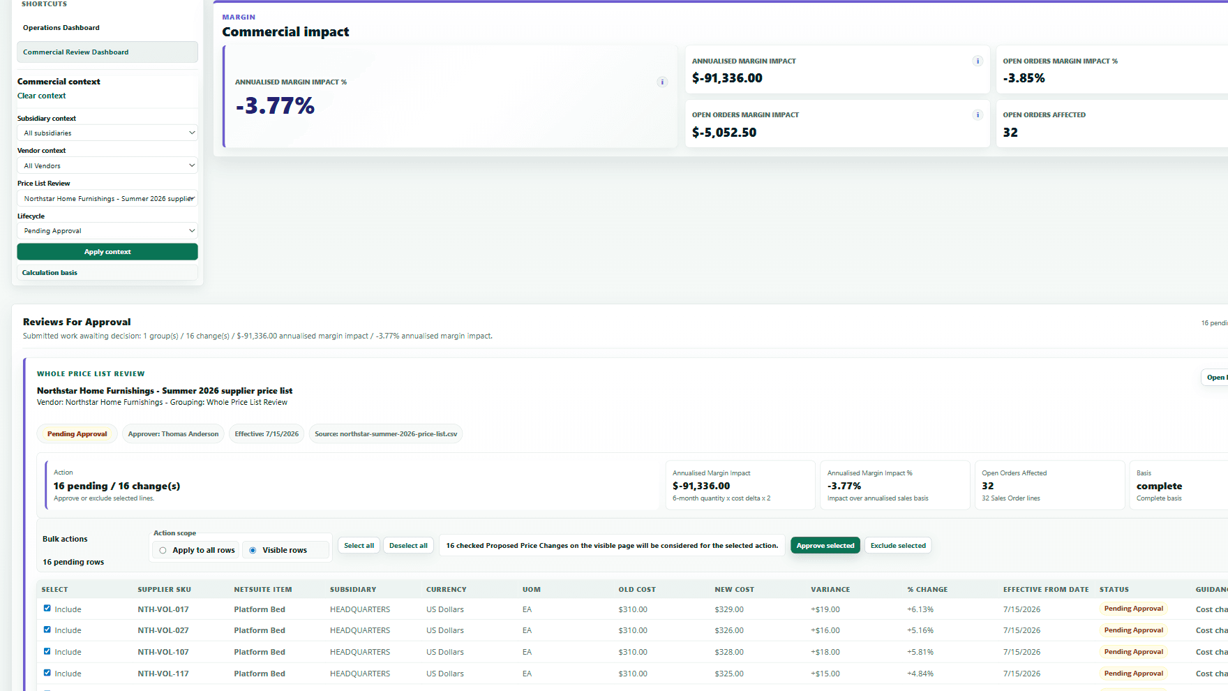Click Pending Approval status for NTH-VOL-117
The height and width of the screenshot is (691, 1228).
pos(1133,674)
